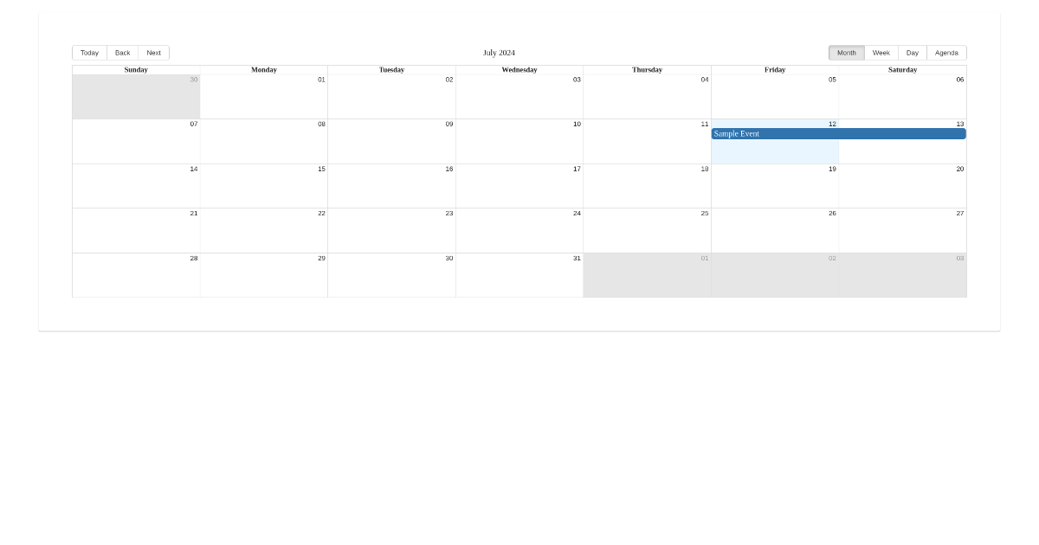
Task: Switch to the Day view
Action: (912, 53)
